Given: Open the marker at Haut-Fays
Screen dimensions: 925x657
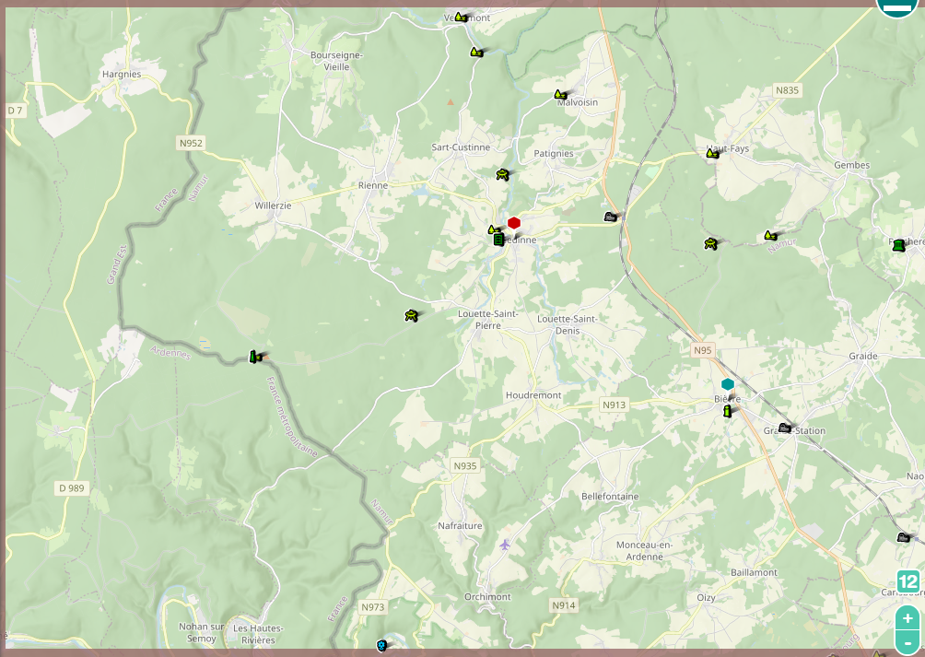Looking at the screenshot, I should tap(712, 154).
